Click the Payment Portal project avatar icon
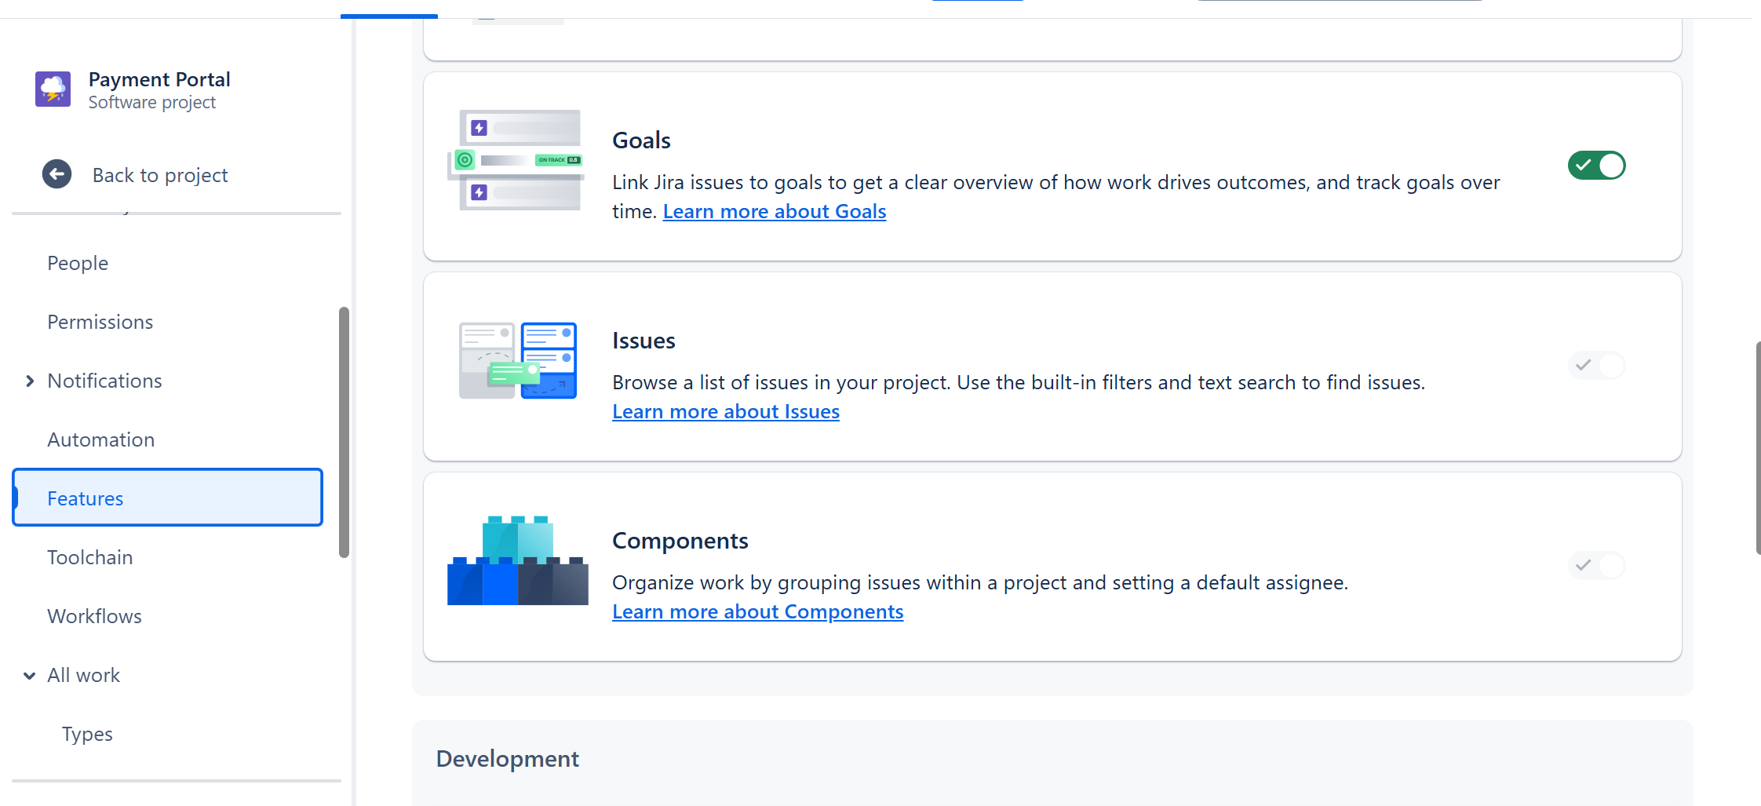1761x806 pixels. (x=52, y=89)
